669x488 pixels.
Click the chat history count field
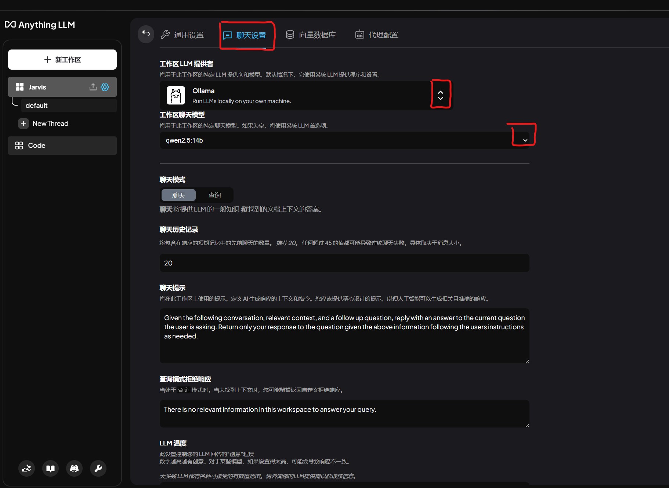[344, 263]
